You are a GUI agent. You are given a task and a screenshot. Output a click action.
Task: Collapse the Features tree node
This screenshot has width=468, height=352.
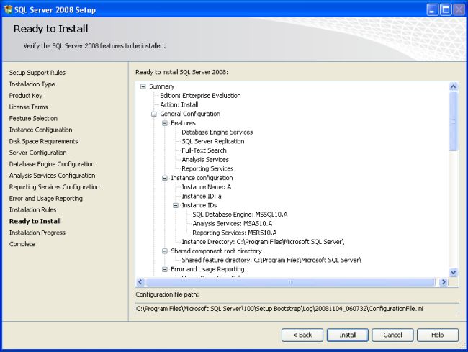164,123
